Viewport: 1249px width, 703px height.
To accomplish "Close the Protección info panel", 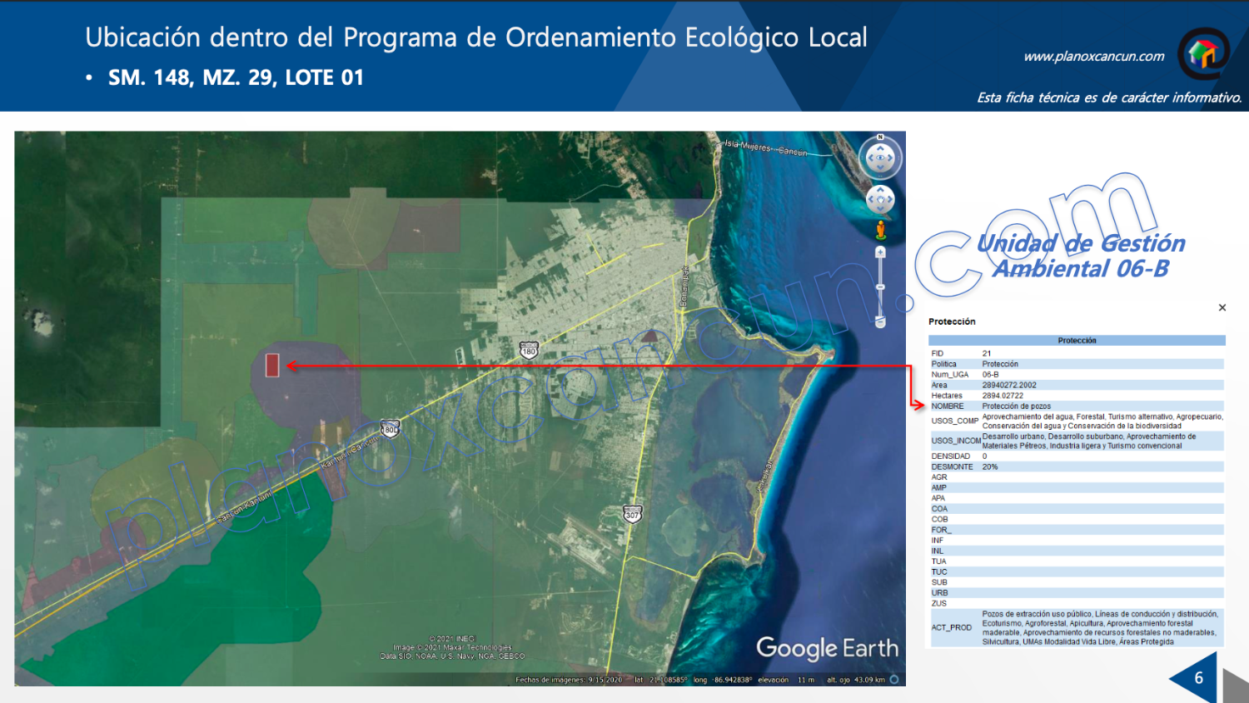I will tap(1222, 307).
